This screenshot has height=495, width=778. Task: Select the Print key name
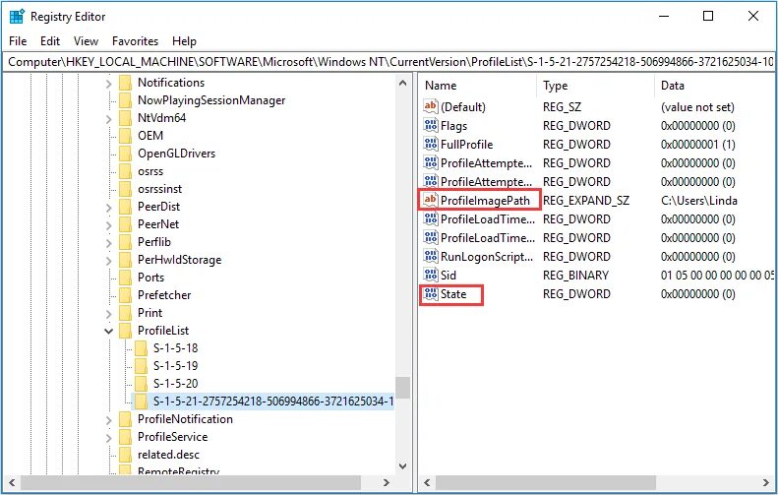(150, 313)
